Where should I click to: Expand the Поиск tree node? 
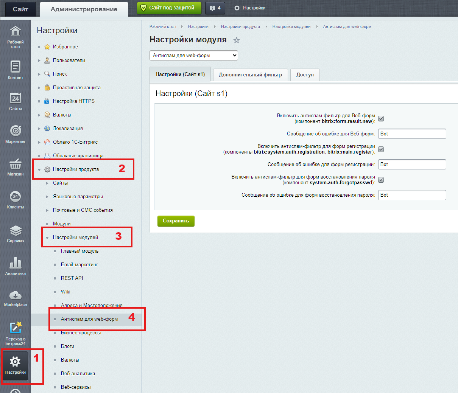coord(39,74)
